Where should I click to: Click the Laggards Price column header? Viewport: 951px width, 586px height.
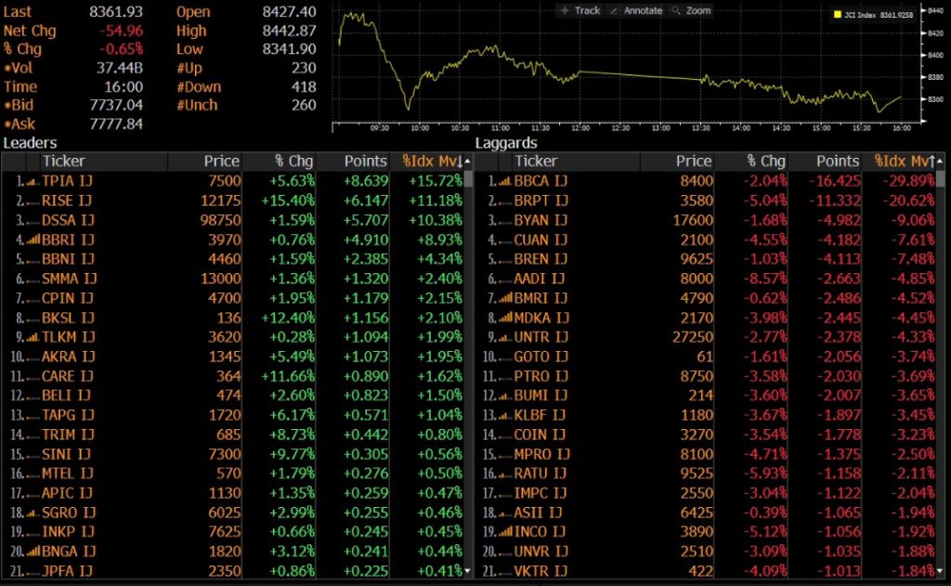click(x=693, y=162)
